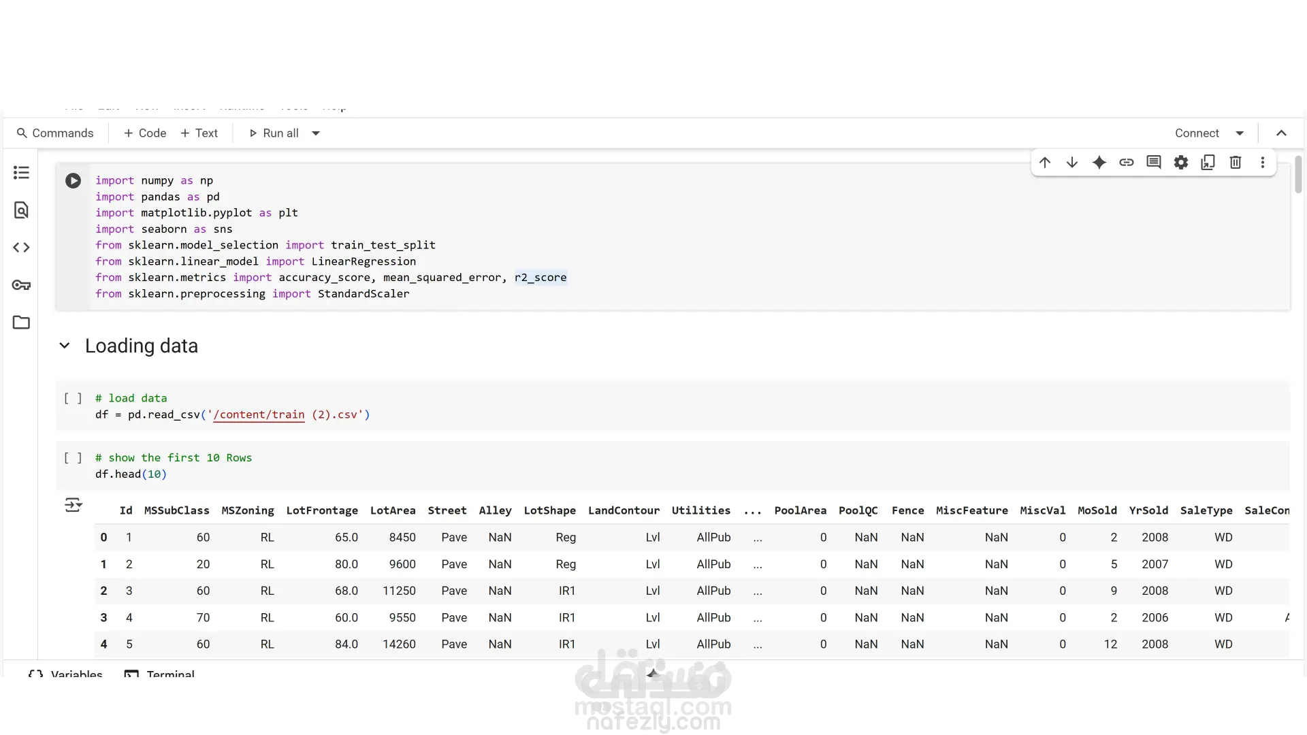
Task: Run the imports code cell
Action: point(73,181)
